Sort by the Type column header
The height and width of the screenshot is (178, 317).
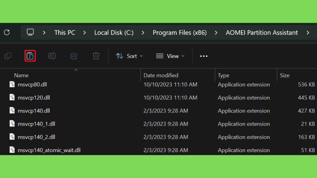tap(224, 75)
